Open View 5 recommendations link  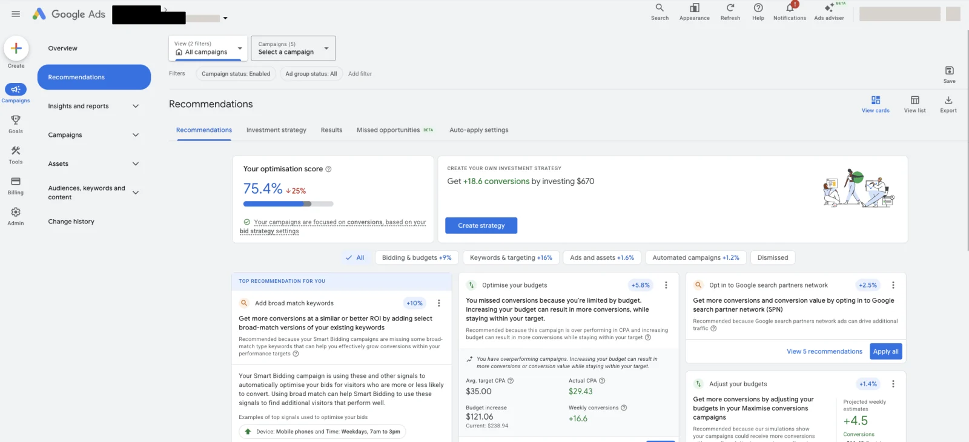click(x=824, y=352)
